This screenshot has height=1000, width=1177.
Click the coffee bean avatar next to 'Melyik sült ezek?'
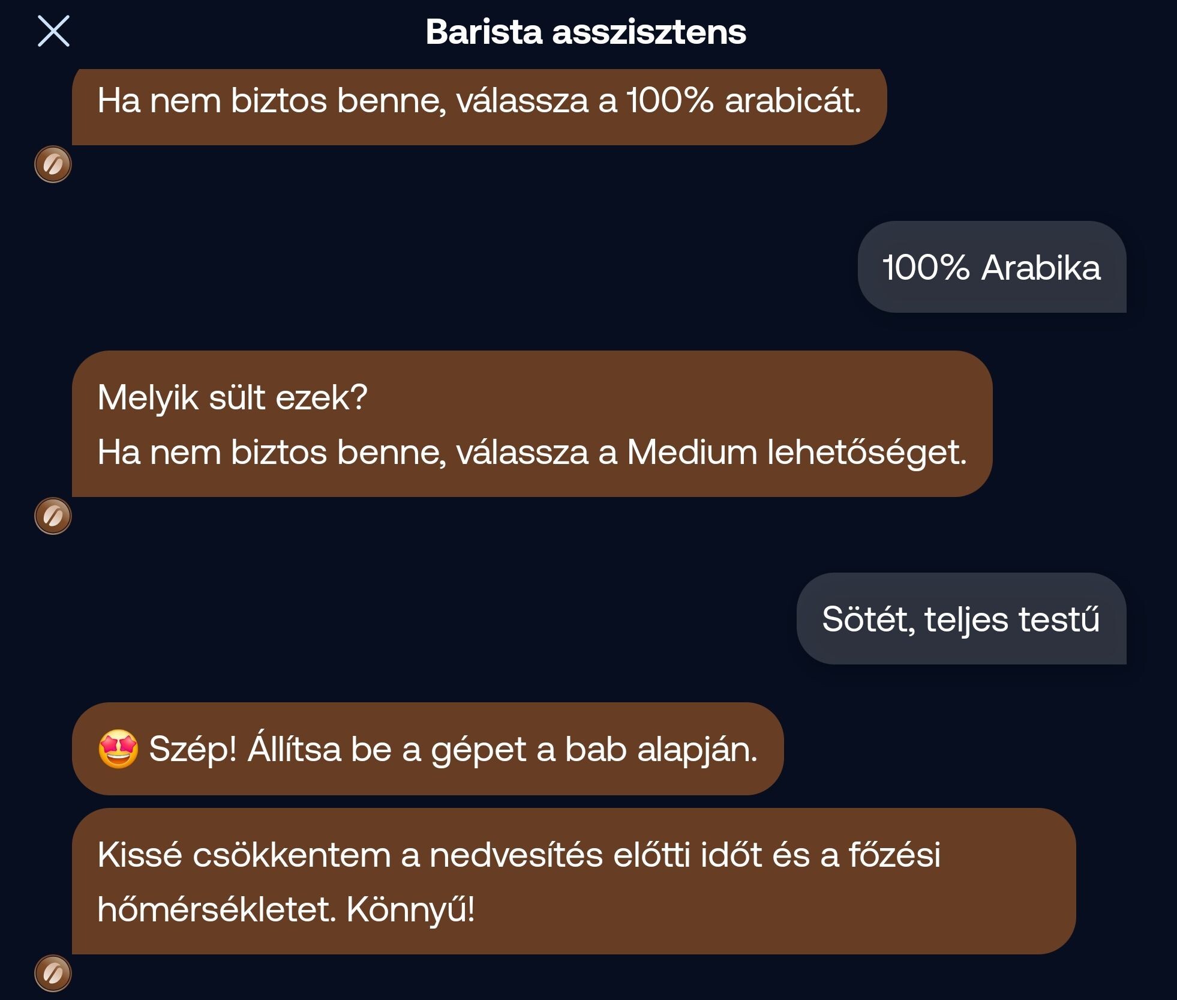53,516
